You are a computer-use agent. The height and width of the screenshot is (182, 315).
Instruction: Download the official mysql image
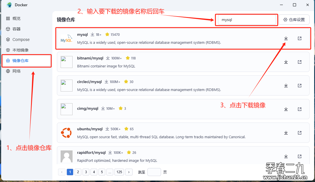coord(286,38)
